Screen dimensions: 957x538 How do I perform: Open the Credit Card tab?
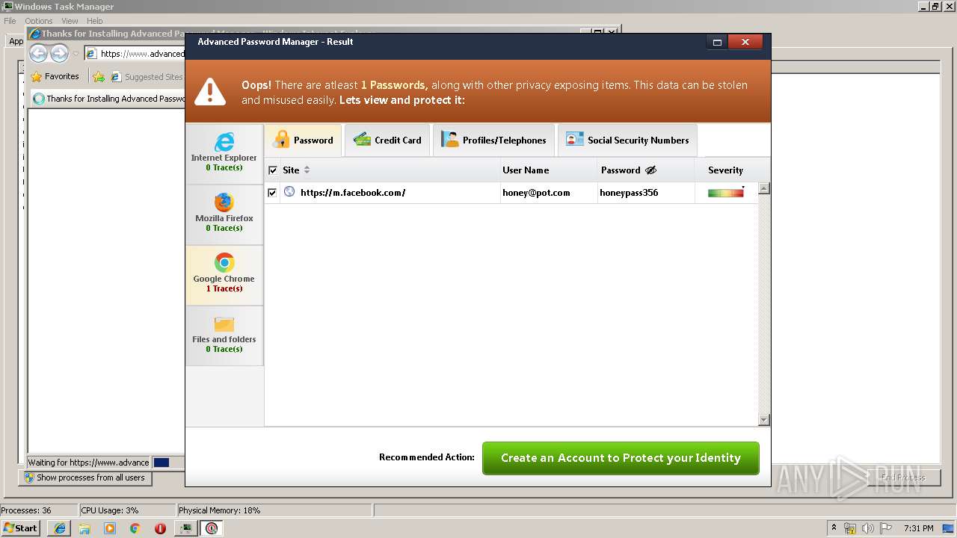[x=387, y=140]
